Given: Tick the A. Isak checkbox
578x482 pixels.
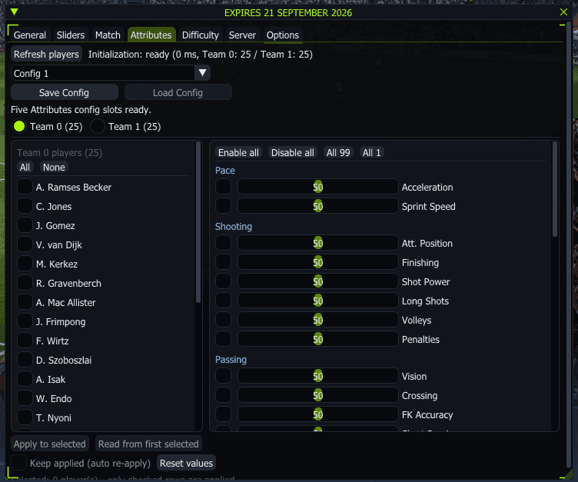Looking at the screenshot, I should (x=25, y=379).
